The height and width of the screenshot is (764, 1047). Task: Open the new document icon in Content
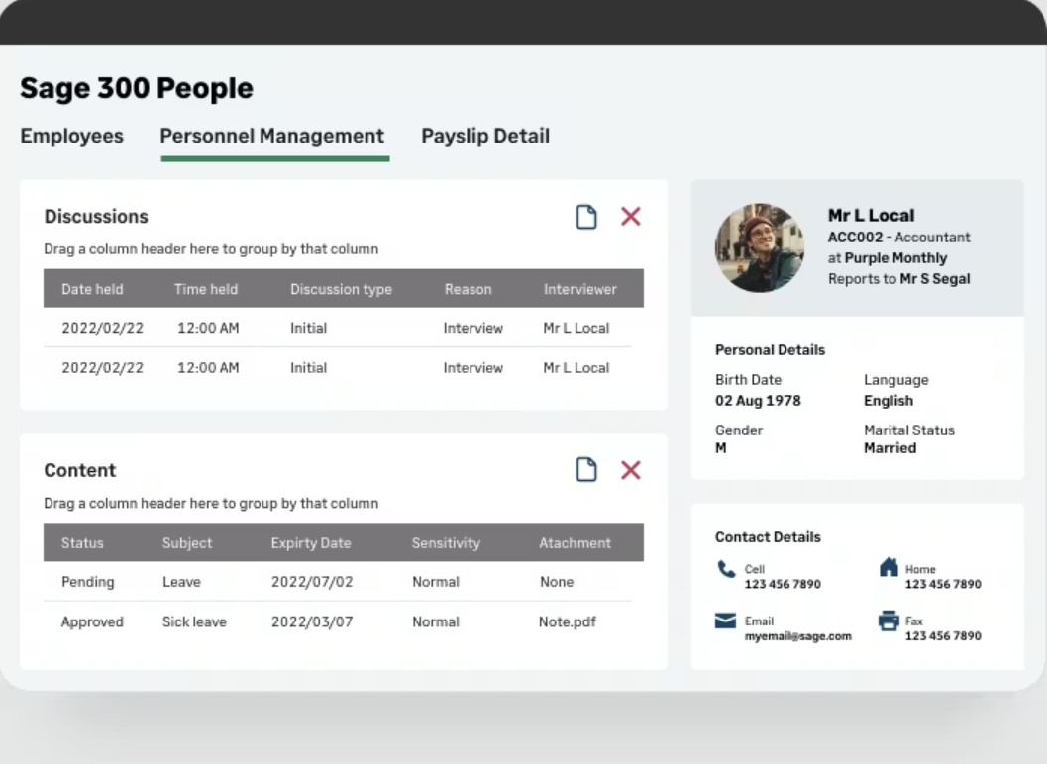586,470
